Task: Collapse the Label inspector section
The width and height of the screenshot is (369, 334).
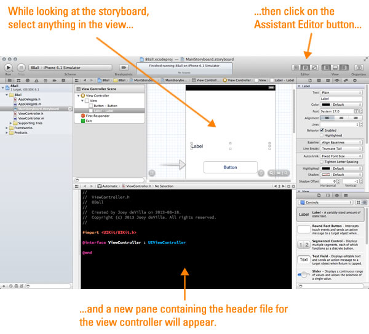Action: [x=299, y=86]
